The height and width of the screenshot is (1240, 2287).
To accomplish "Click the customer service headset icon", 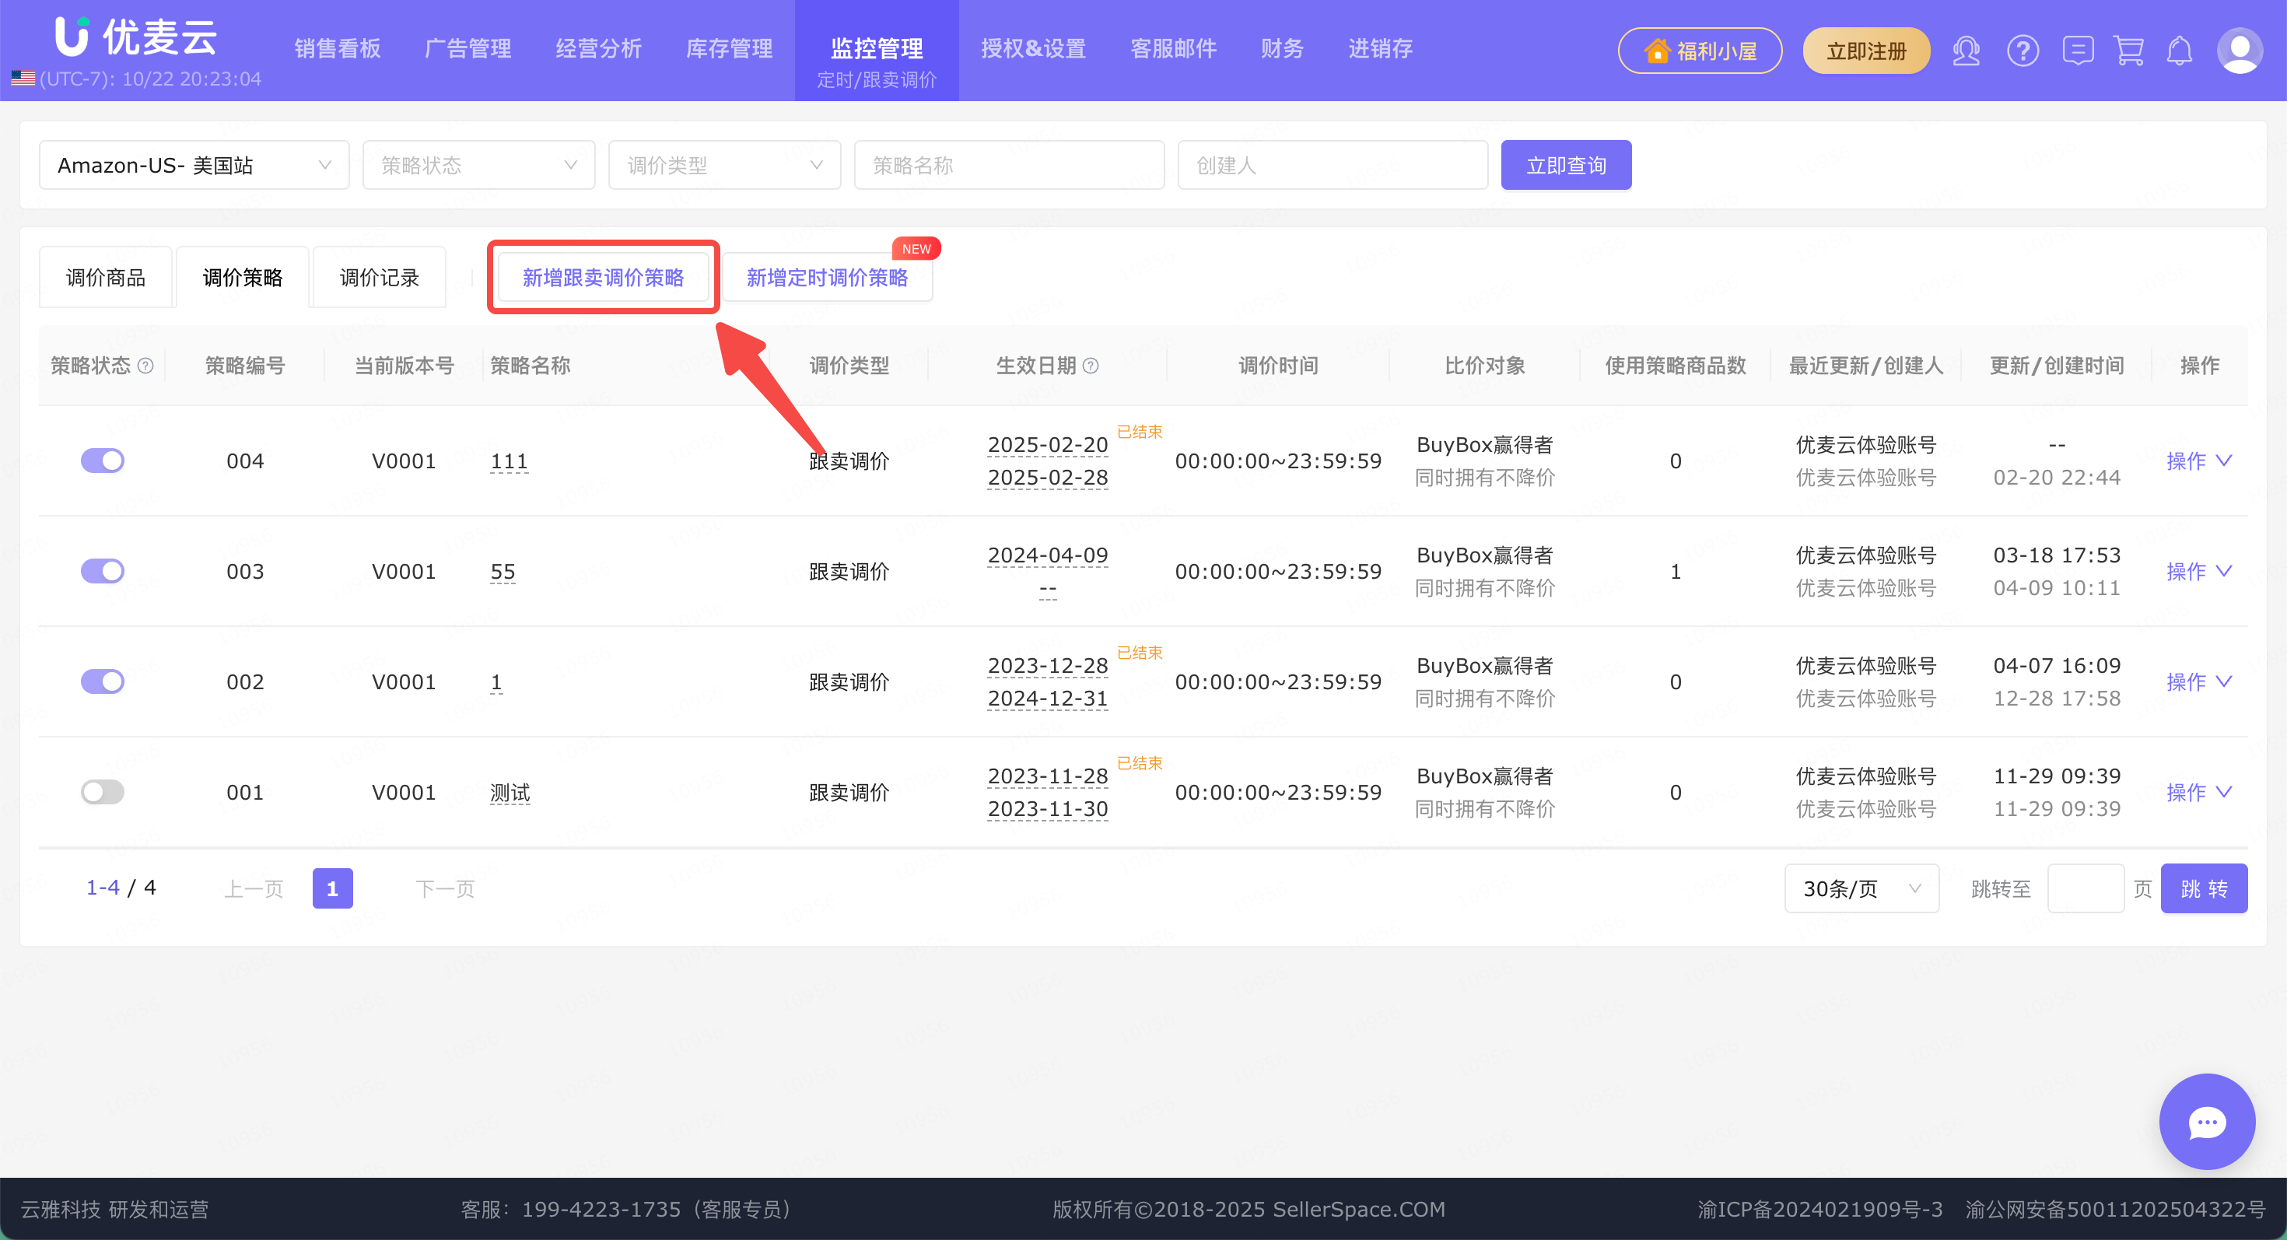I will (x=1966, y=51).
